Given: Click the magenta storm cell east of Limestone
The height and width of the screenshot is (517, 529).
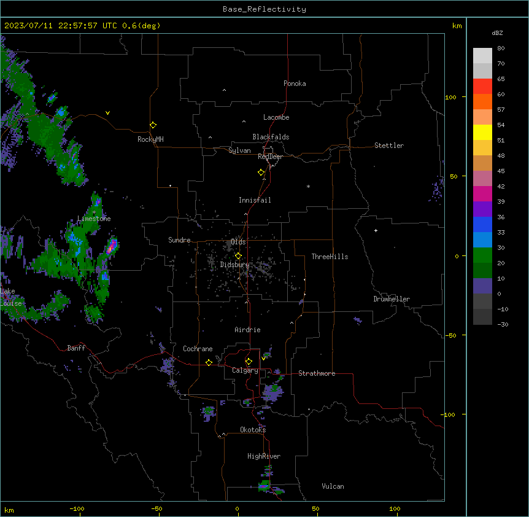Looking at the screenshot, I should click(112, 246).
